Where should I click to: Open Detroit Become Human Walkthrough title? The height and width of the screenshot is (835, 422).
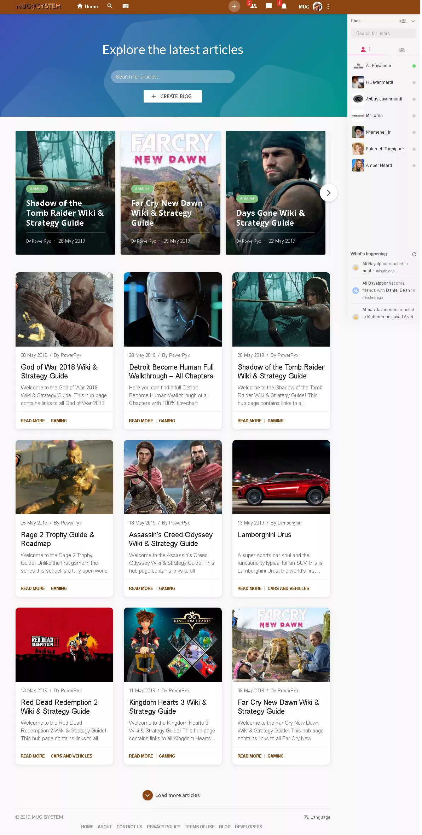pyautogui.click(x=171, y=371)
